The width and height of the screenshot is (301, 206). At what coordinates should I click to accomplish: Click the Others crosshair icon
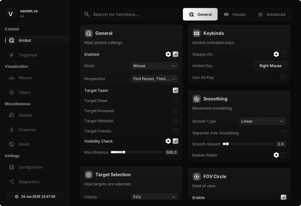pos(11,92)
